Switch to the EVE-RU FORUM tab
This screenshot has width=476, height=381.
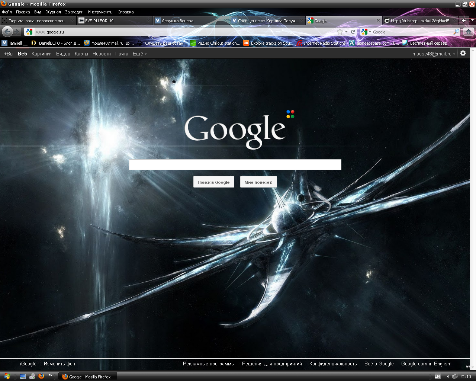[115, 21]
